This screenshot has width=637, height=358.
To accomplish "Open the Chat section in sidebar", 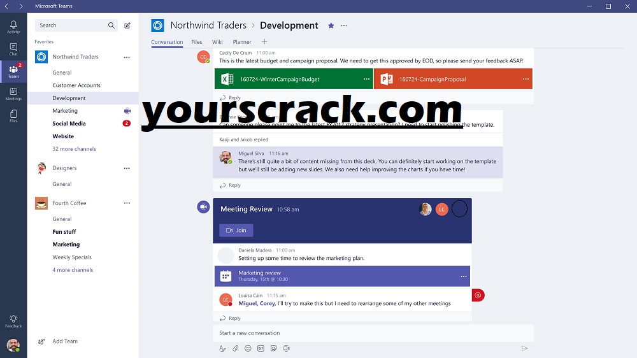I will pos(13,49).
